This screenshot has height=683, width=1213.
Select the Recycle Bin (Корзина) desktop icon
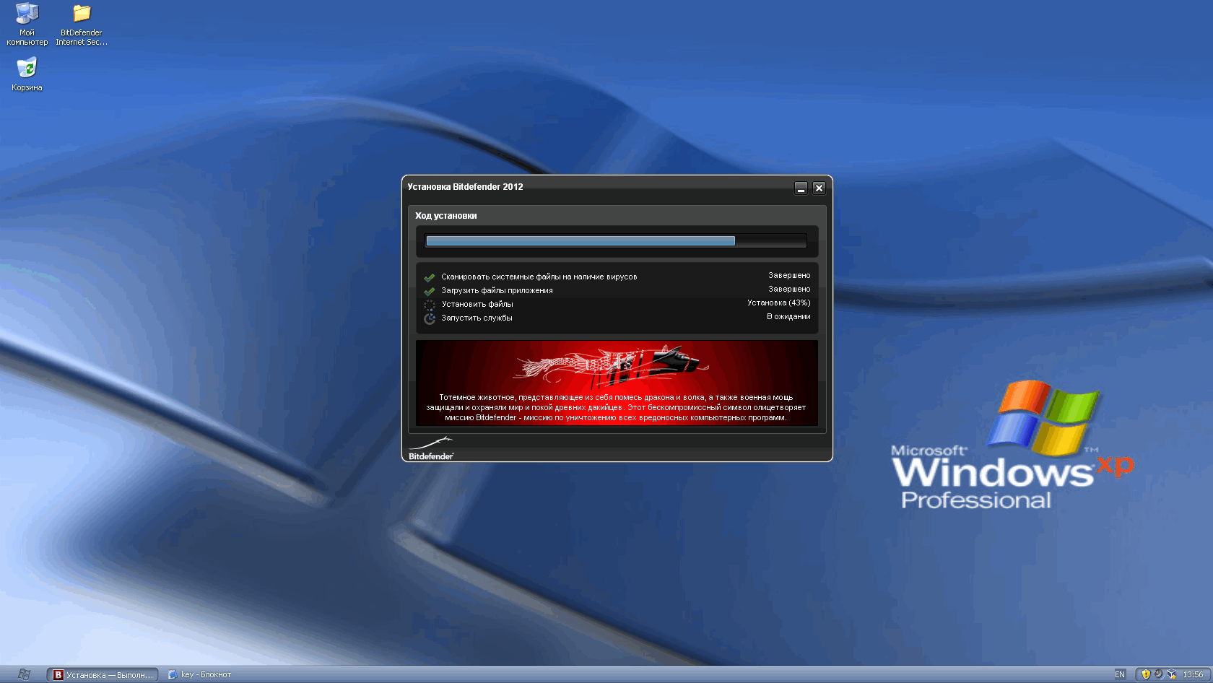coord(27,74)
